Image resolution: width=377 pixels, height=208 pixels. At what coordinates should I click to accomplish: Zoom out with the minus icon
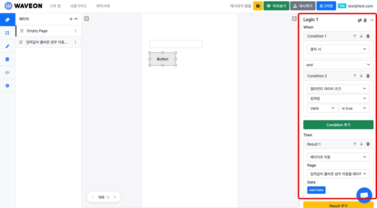point(93,197)
